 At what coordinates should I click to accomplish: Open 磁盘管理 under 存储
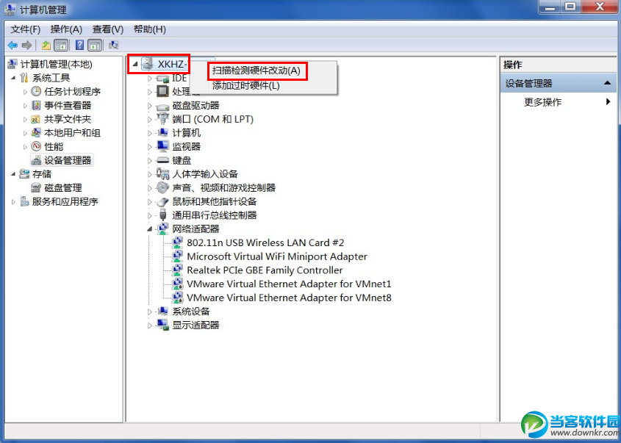(63, 187)
